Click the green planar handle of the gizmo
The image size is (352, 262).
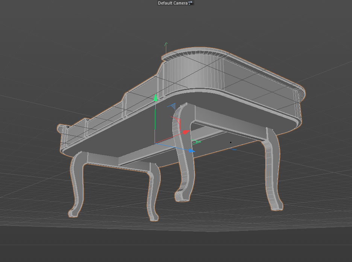click(196, 142)
